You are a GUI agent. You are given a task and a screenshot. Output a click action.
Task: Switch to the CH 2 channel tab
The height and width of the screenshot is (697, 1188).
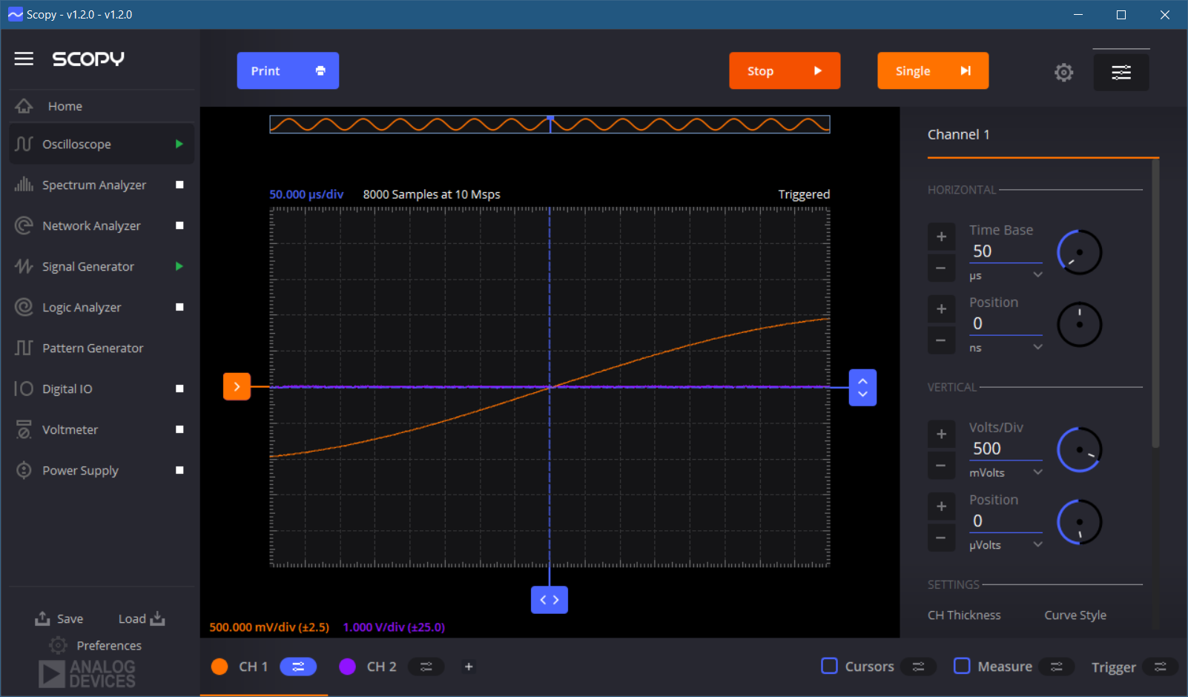381,667
